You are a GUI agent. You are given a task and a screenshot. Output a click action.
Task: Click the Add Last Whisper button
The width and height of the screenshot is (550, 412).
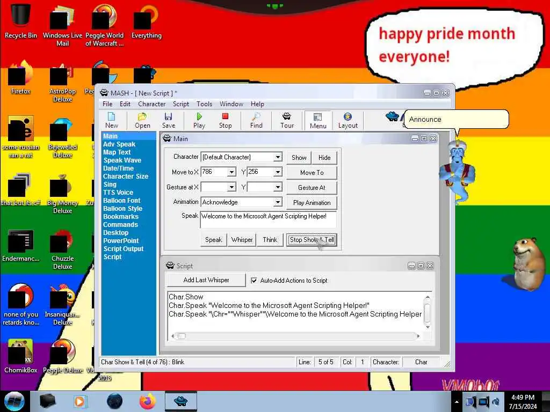point(206,280)
